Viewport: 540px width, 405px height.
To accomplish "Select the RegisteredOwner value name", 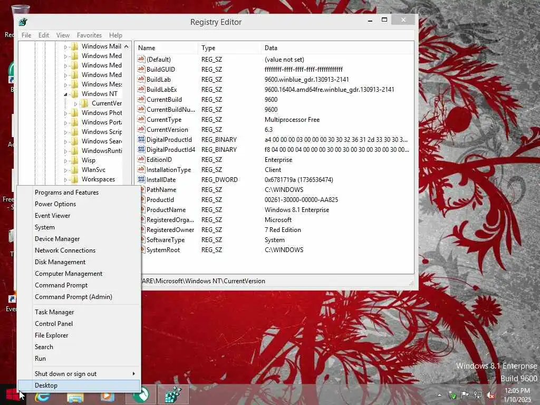I will click(170, 230).
